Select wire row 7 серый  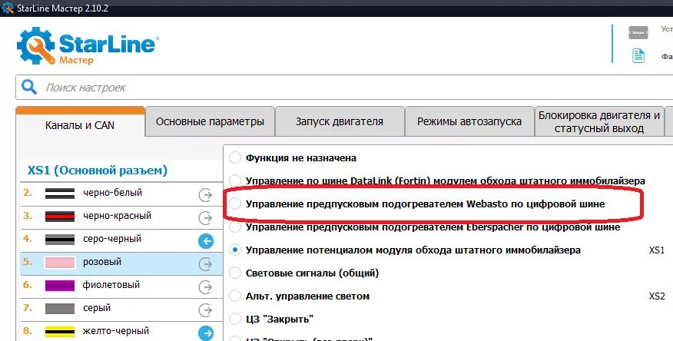coord(121,310)
